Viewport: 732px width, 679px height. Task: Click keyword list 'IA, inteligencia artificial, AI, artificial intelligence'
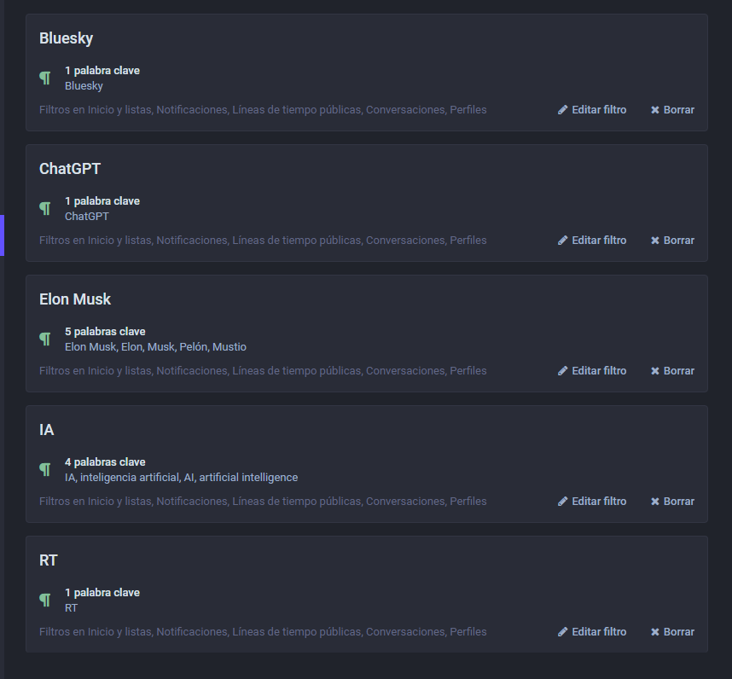click(x=181, y=478)
